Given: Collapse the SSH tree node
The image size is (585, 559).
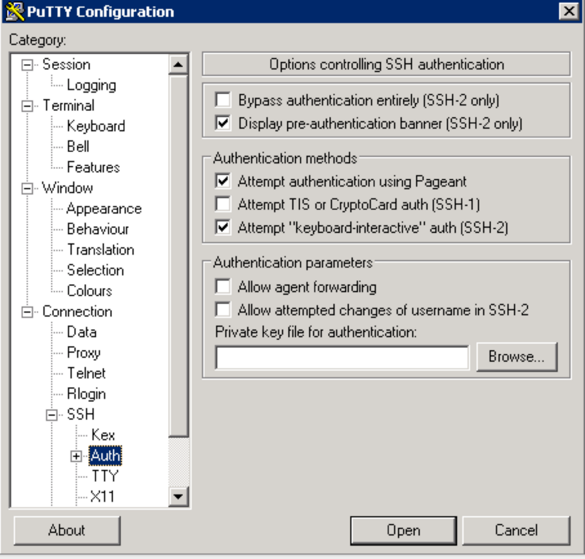Looking at the screenshot, I should (52, 415).
